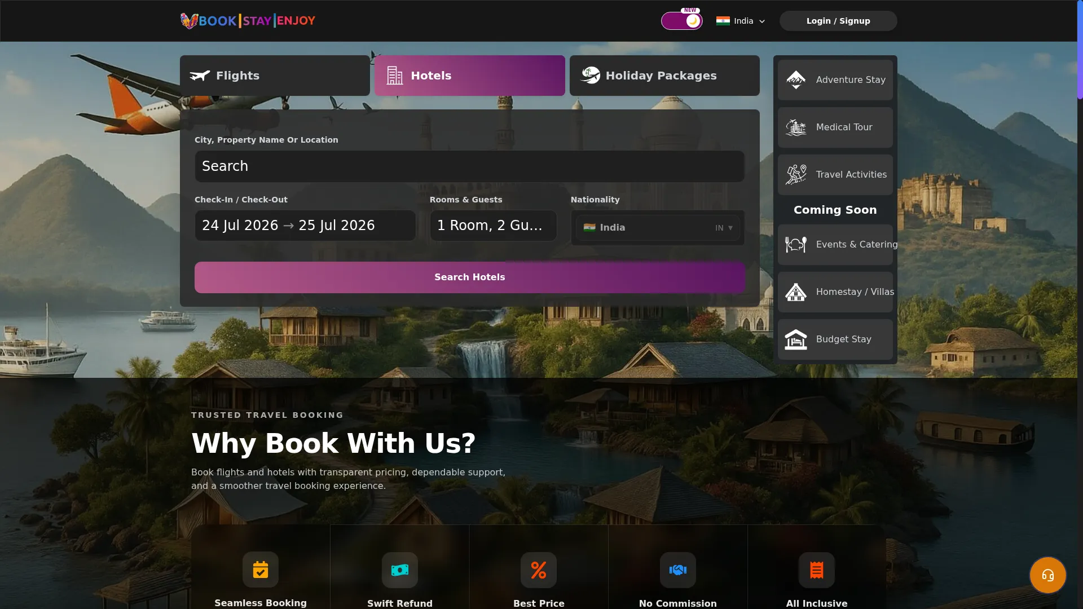Screen dimensions: 1083x609
Task: Click the Nationality dropdown arrow
Action: point(730,228)
